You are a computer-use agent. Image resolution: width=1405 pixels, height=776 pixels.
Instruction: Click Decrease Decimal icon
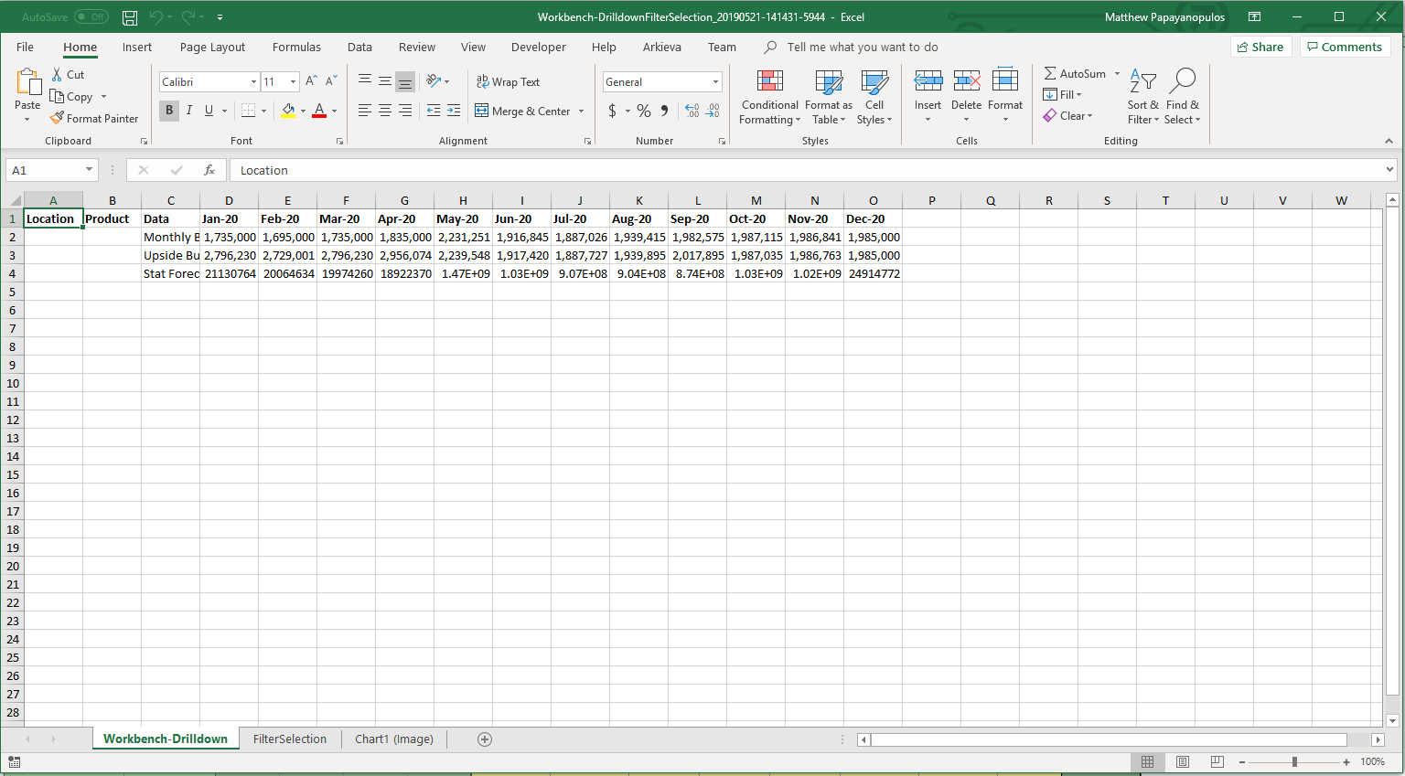(x=713, y=111)
